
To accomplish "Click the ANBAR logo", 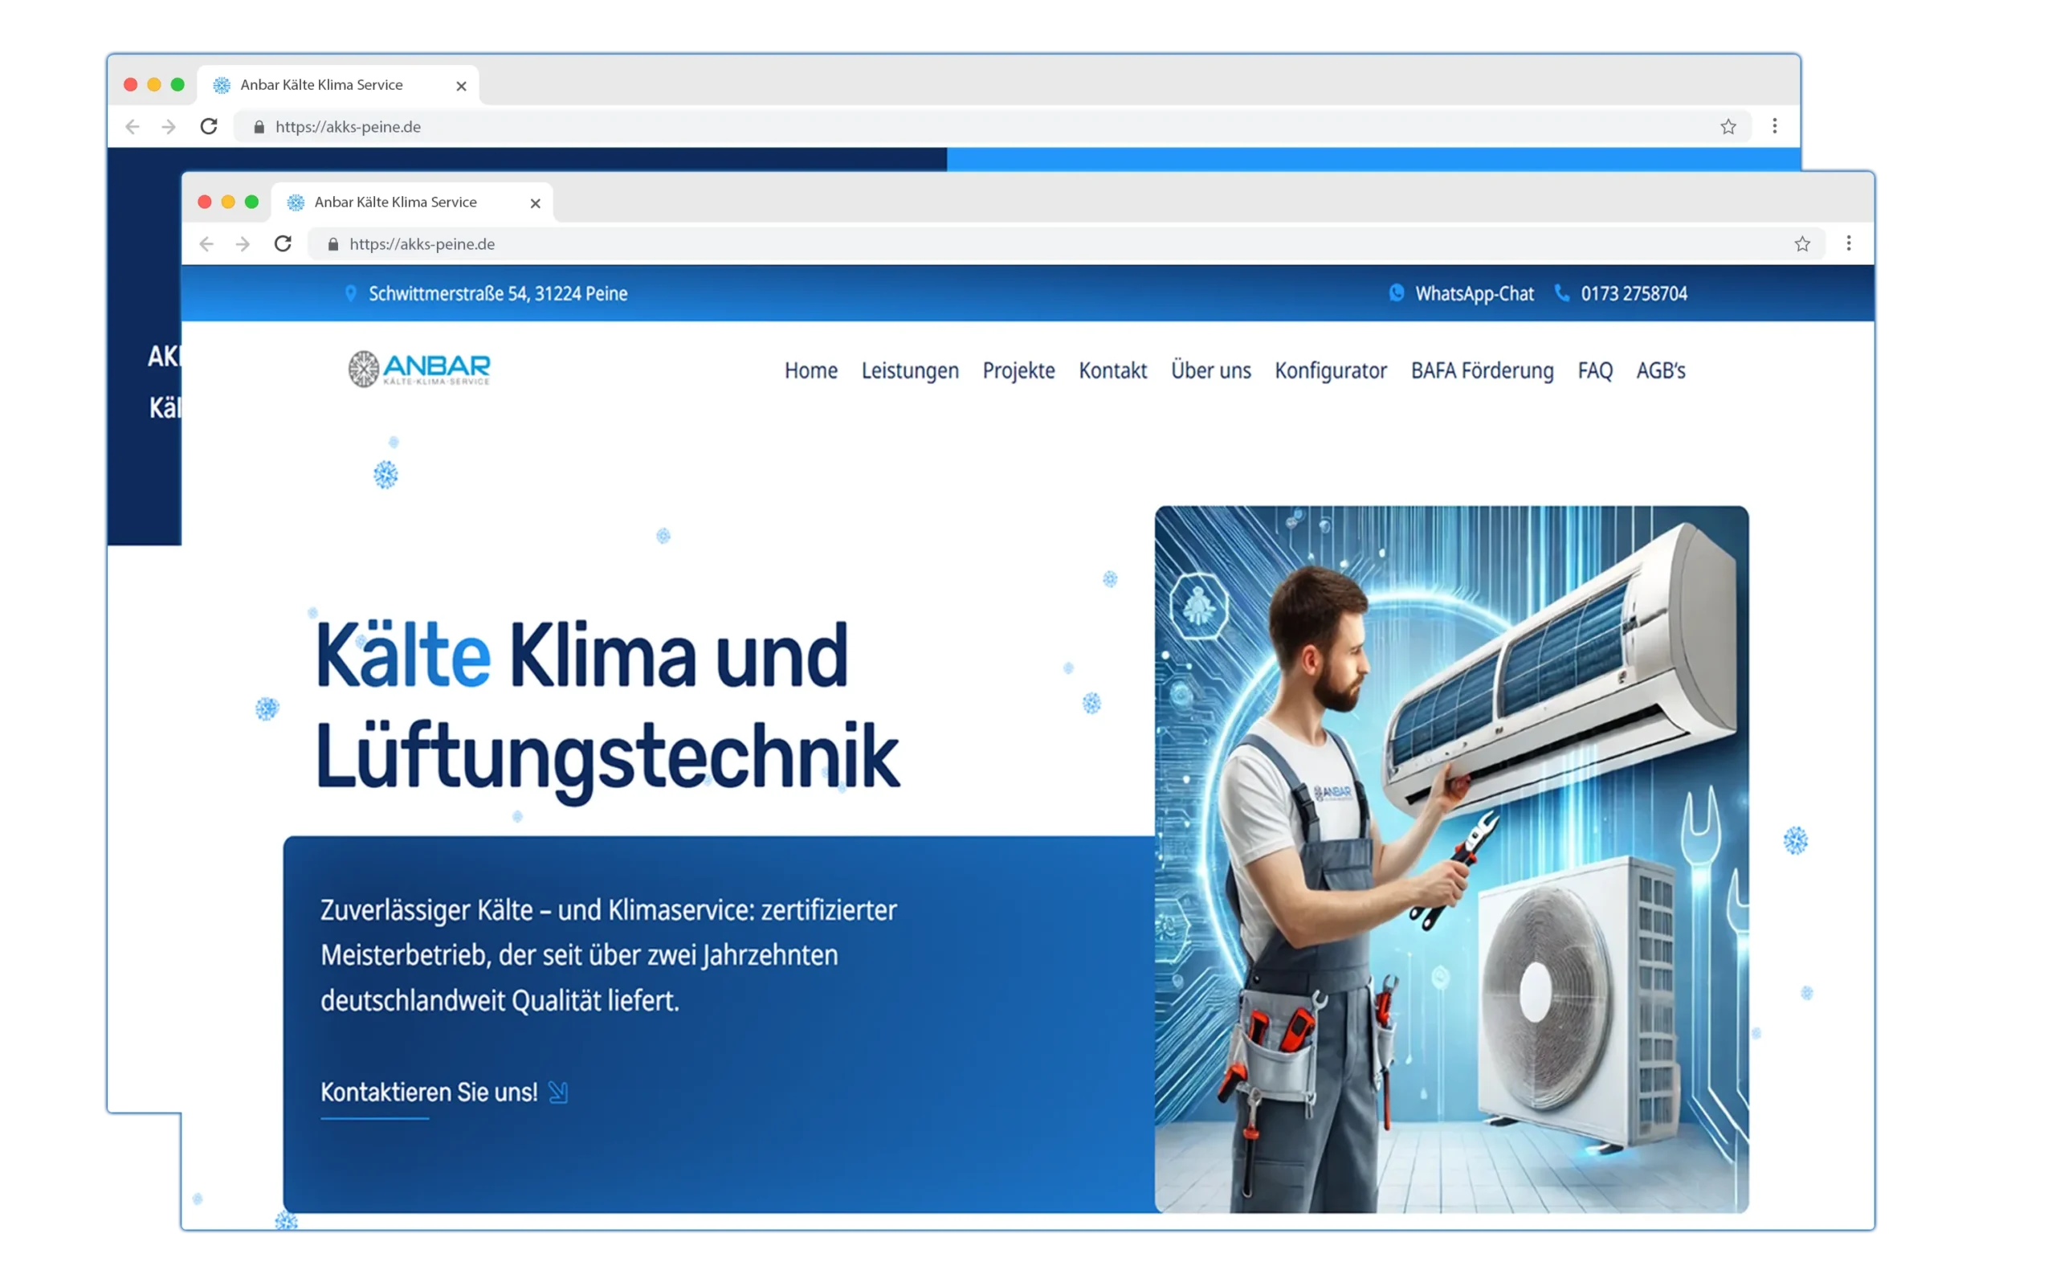I will click(419, 370).
